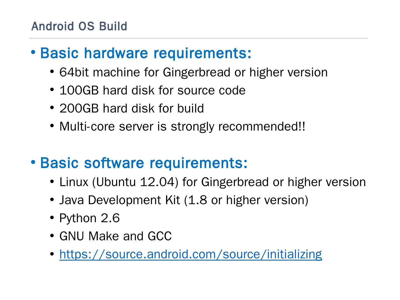400x300 pixels.
Task: Click the bullet point before 'Python 2.6'
Action: pyautogui.click(x=52, y=218)
